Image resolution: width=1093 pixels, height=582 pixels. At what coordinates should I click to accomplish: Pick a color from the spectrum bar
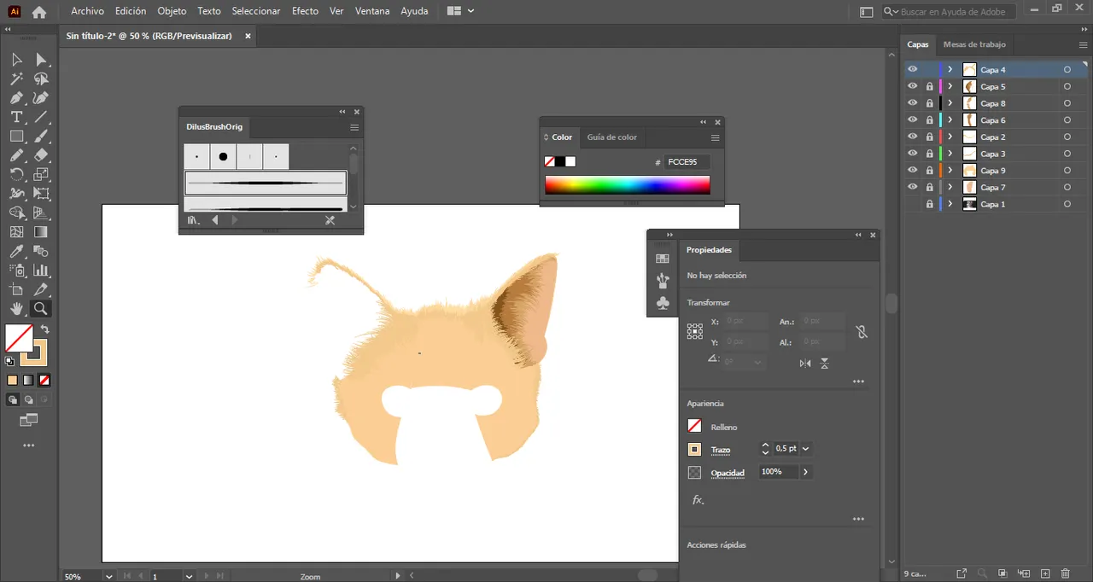(x=628, y=185)
